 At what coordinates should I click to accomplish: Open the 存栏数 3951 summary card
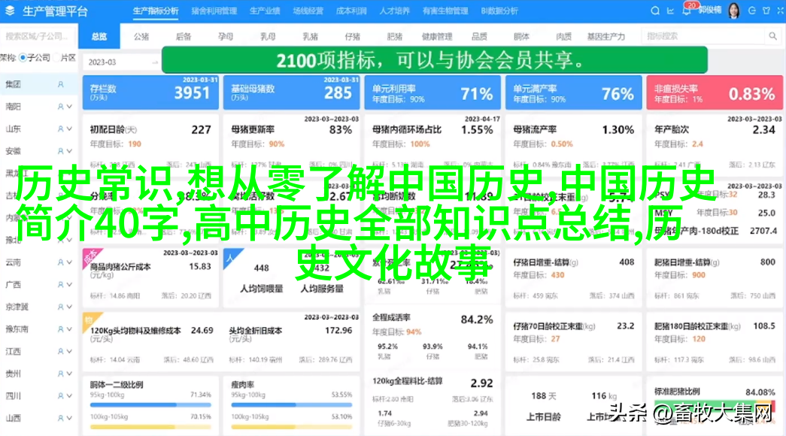[x=150, y=92]
